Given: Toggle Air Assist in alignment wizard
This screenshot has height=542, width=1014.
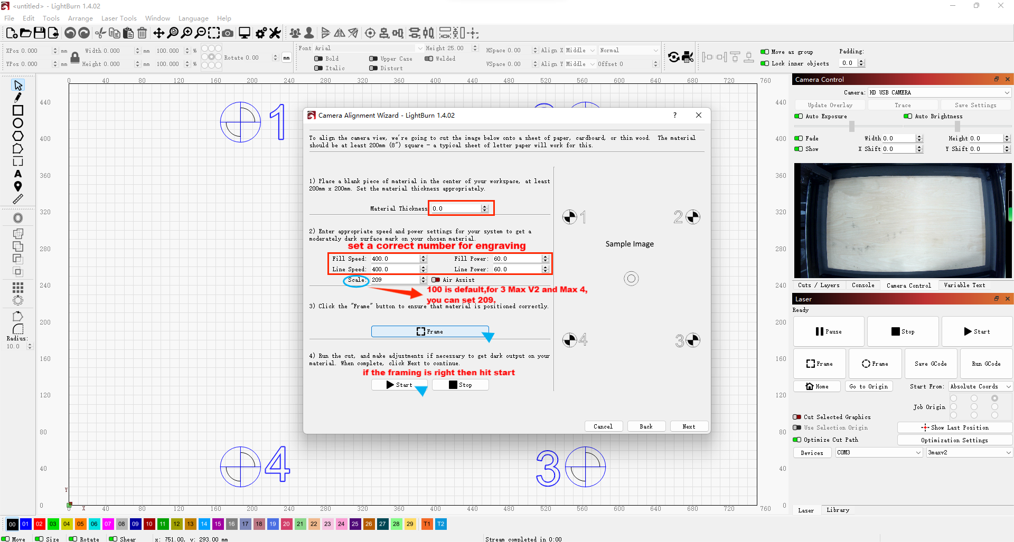Looking at the screenshot, I should 436,280.
